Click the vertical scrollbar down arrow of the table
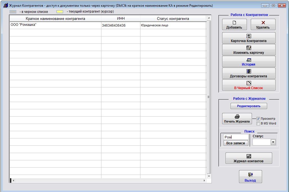This screenshot has height=192, width=289. 209,176
